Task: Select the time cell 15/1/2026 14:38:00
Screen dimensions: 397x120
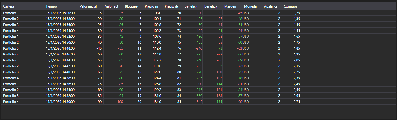Action: pyautogui.click(x=61, y=78)
